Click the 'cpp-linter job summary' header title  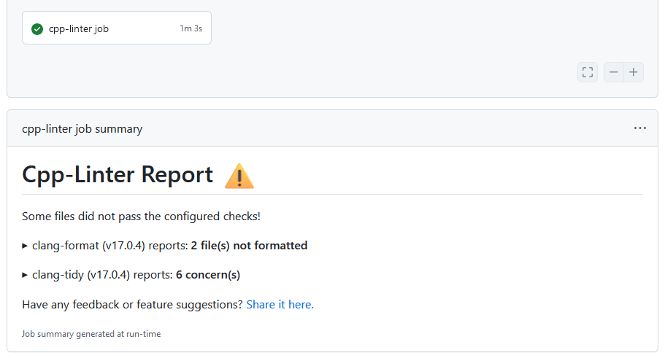(82, 129)
